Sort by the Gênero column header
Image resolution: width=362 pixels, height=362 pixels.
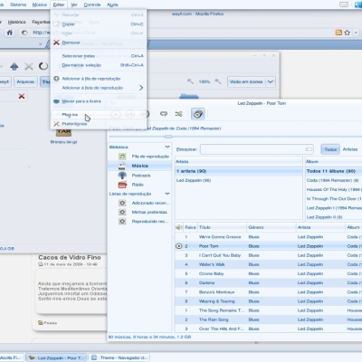(271, 227)
